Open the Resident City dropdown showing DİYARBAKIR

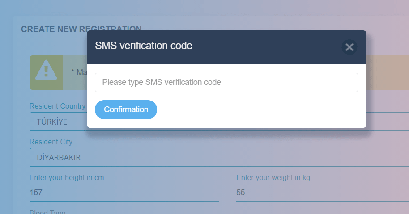pyautogui.click(x=219, y=157)
